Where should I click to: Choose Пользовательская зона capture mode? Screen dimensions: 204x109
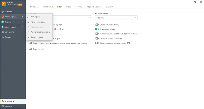coord(39,22)
